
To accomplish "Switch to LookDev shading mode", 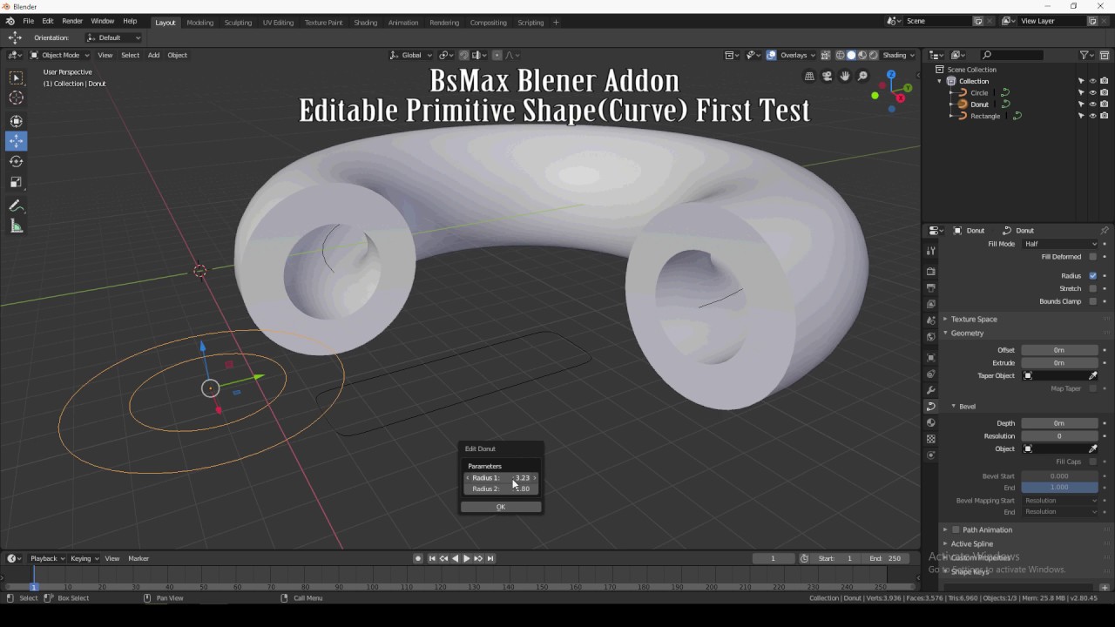I will (x=862, y=55).
